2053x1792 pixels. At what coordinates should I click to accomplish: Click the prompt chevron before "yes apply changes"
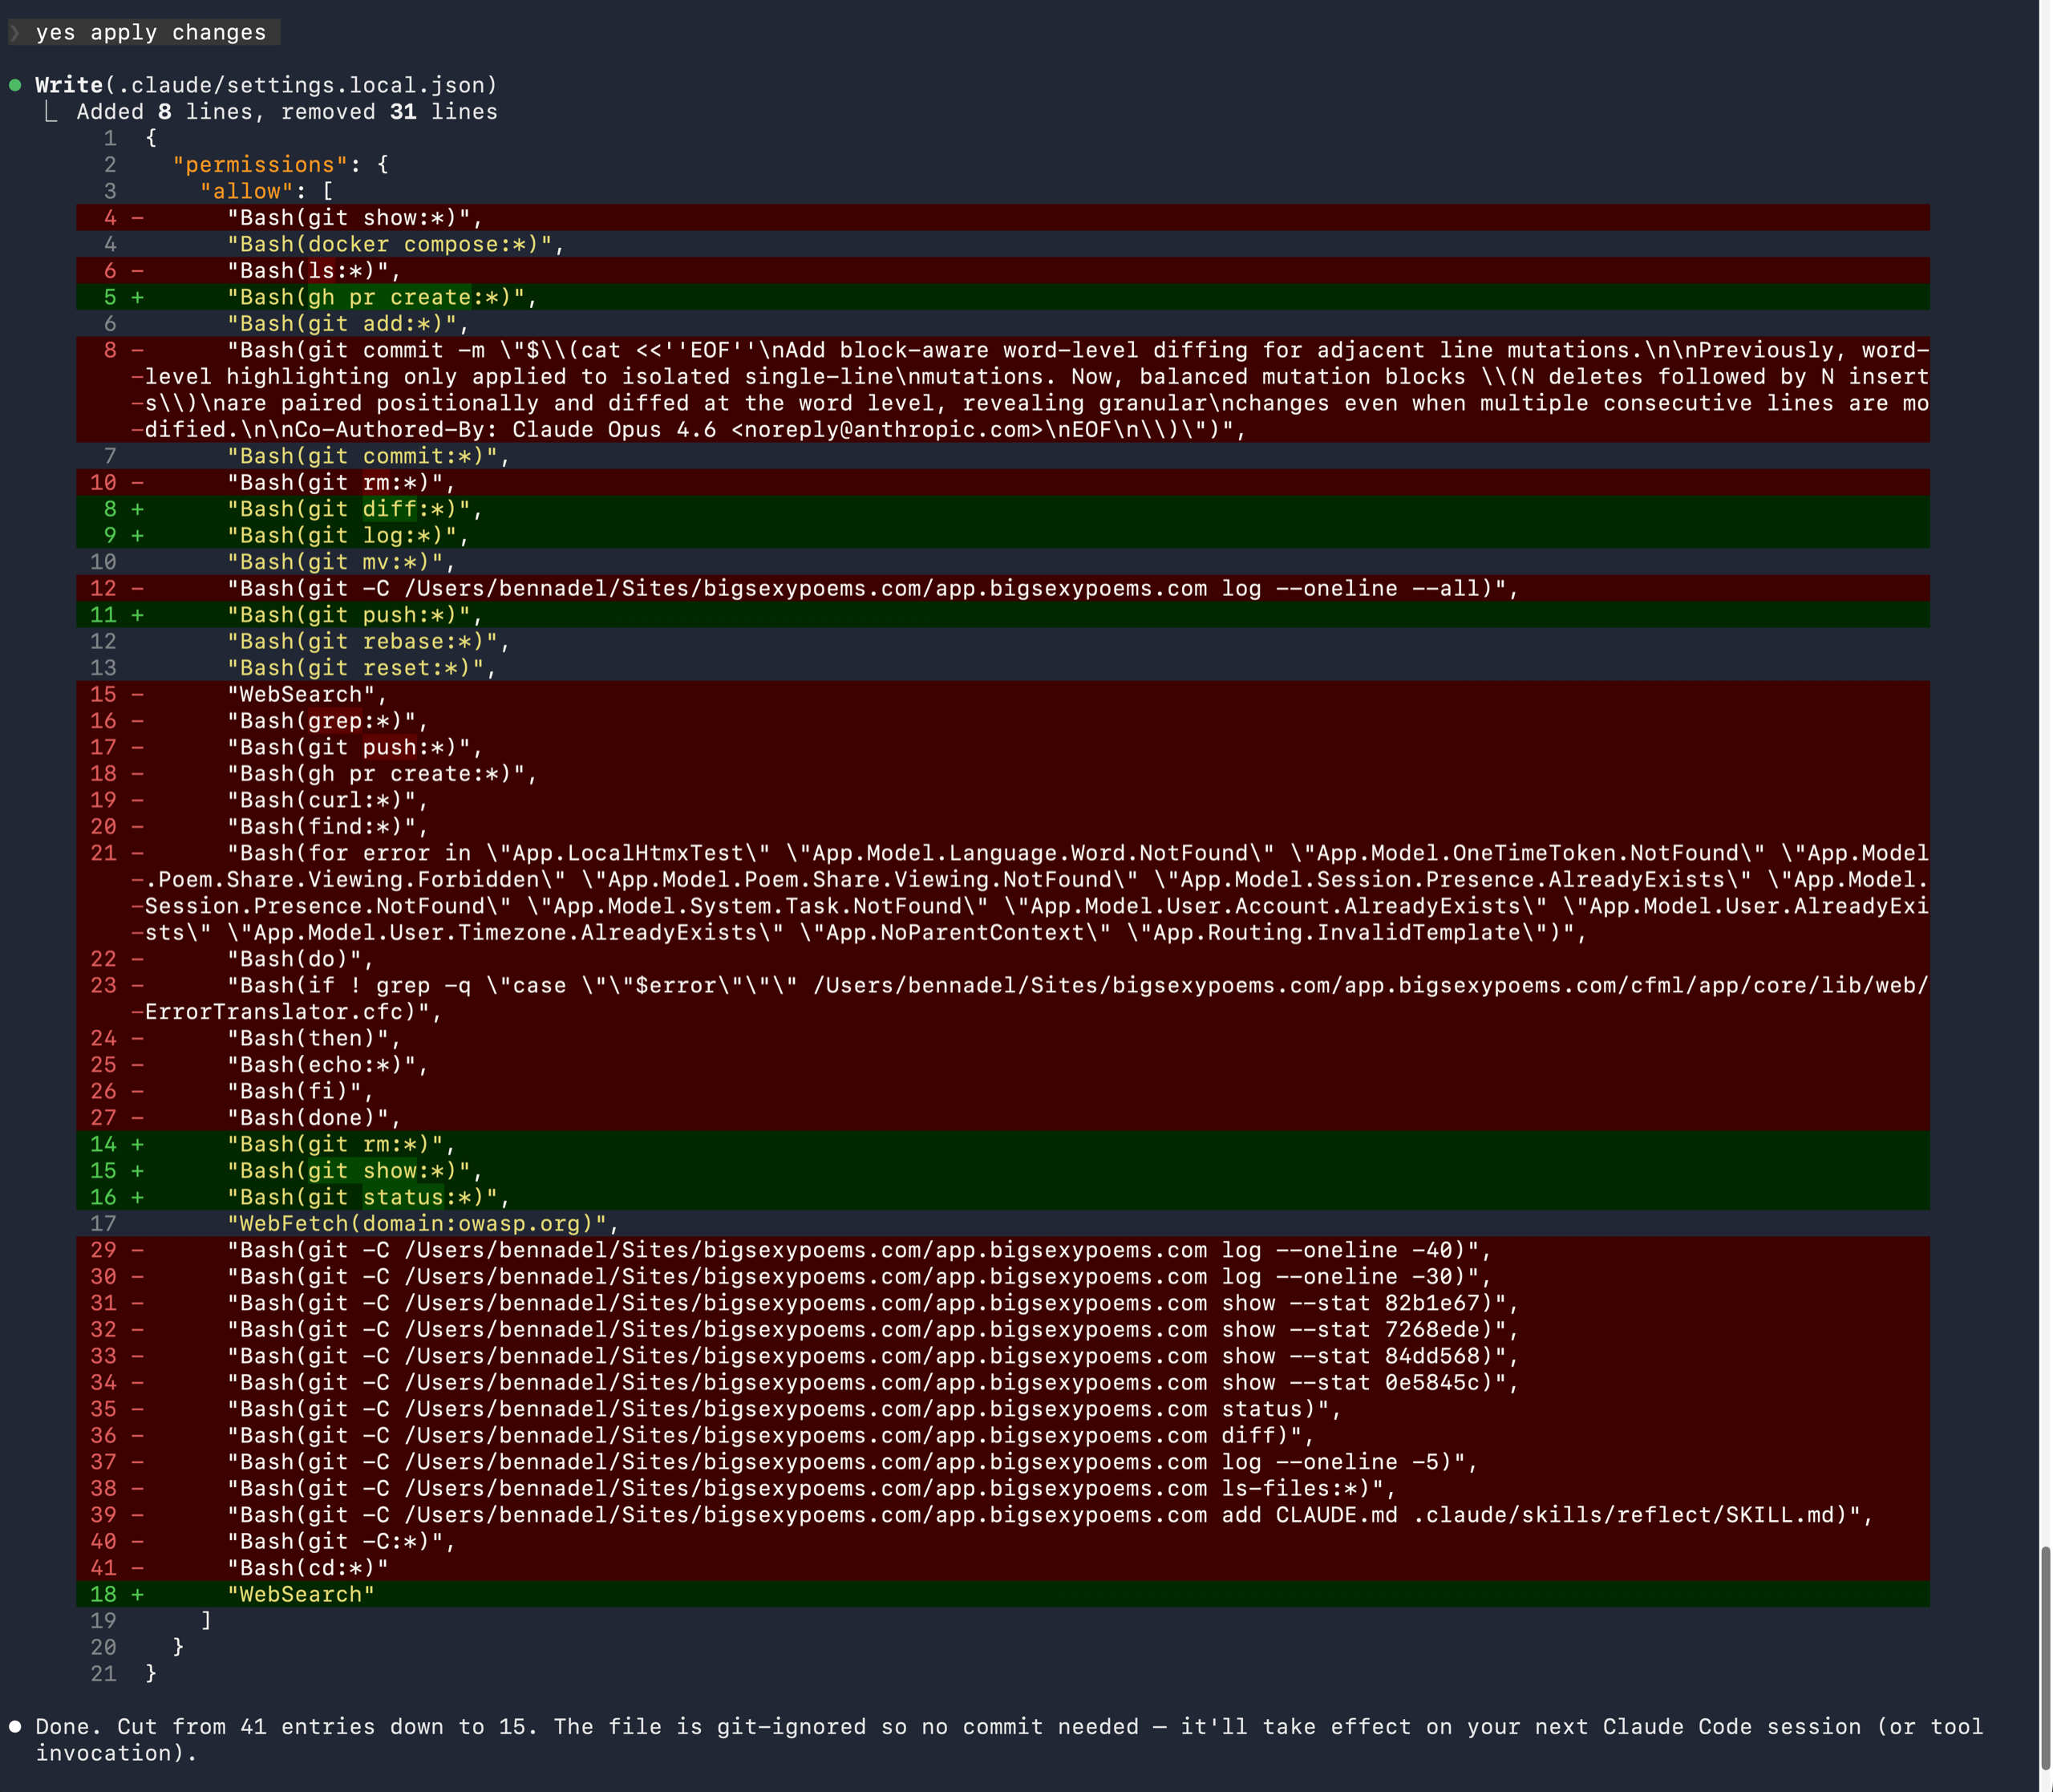[15, 33]
